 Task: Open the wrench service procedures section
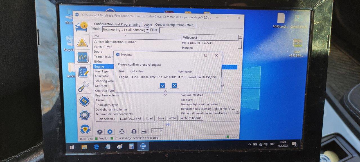point(84,86)
